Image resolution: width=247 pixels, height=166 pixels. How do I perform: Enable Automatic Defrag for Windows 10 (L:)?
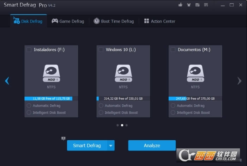pyautogui.click(x=101, y=105)
